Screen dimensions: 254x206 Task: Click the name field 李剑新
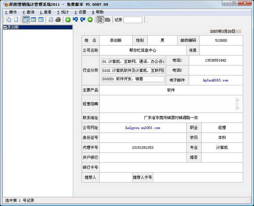(116, 40)
